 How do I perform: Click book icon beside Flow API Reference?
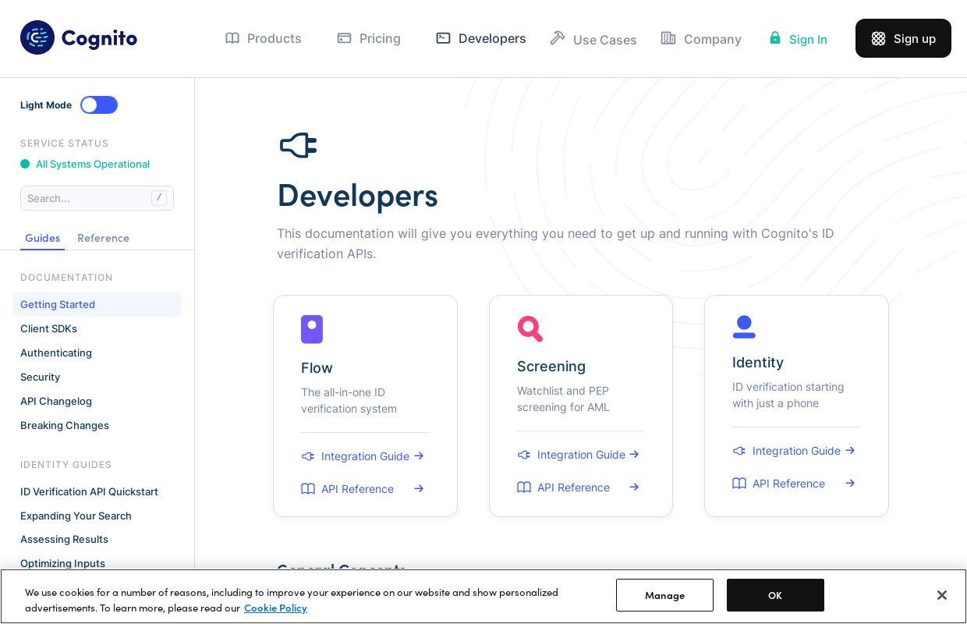click(x=308, y=489)
